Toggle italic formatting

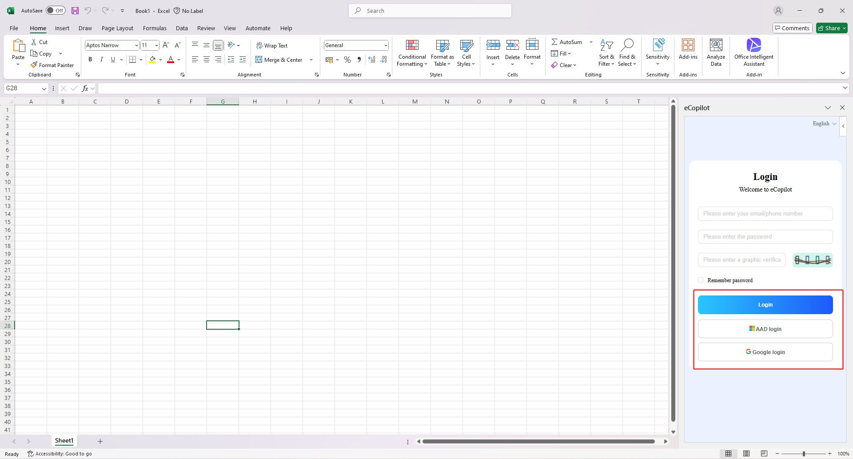tap(101, 59)
